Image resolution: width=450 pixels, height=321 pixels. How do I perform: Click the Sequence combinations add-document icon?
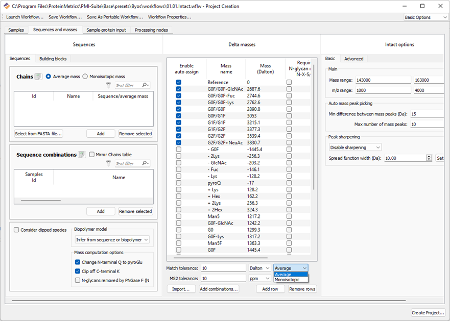tap(82, 155)
